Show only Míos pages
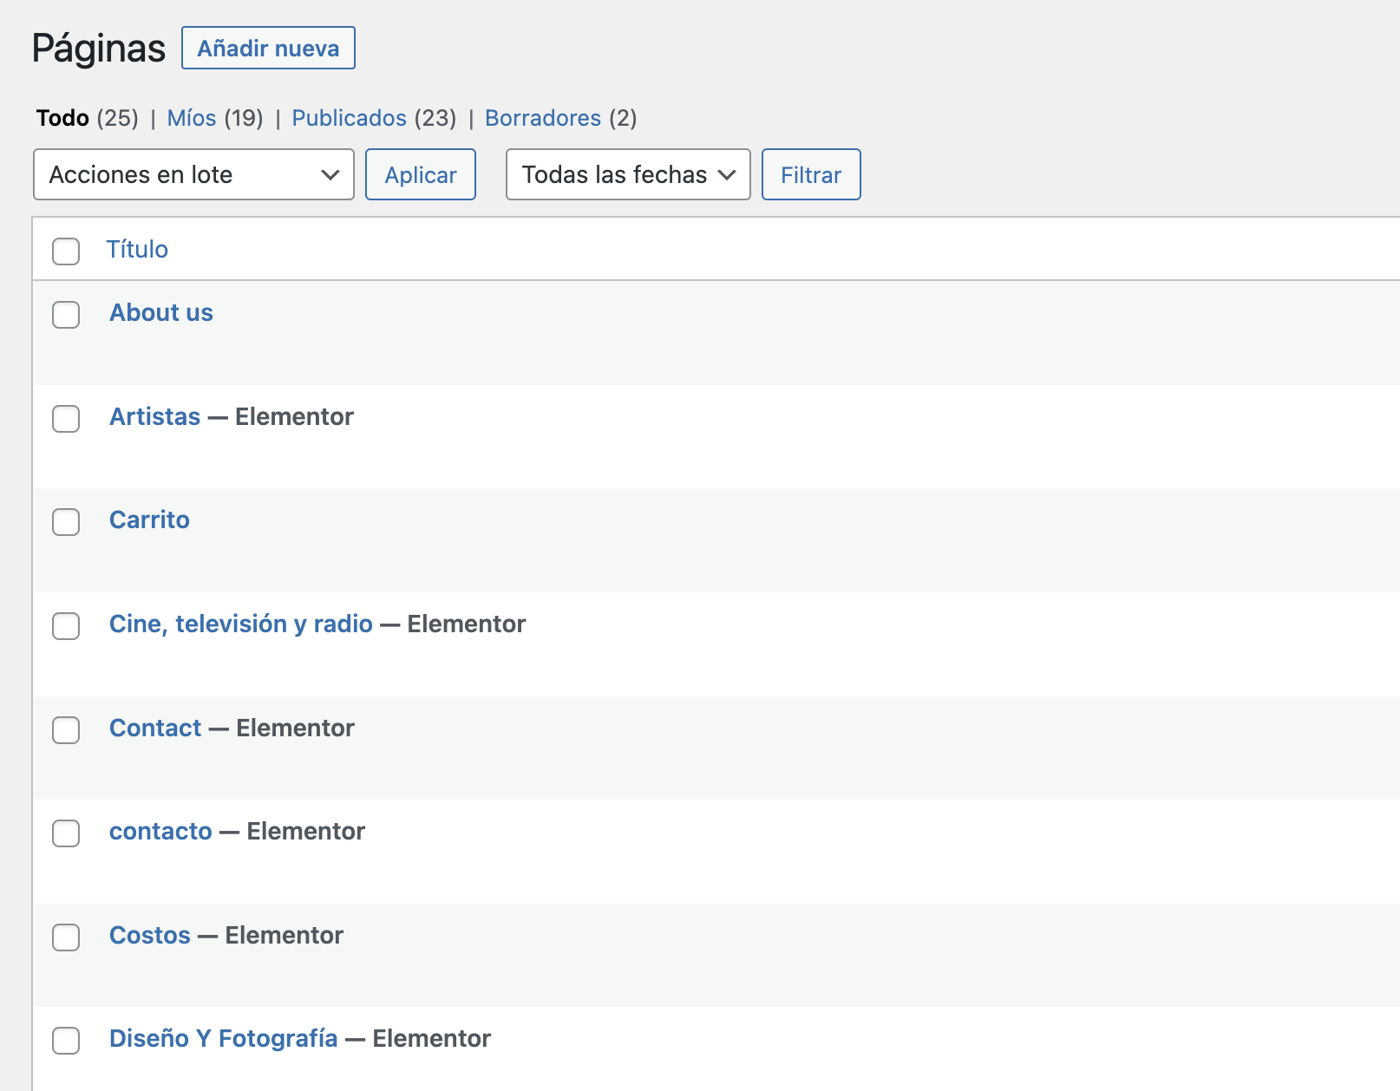This screenshot has width=1400, height=1091. [x=192, y=118]
